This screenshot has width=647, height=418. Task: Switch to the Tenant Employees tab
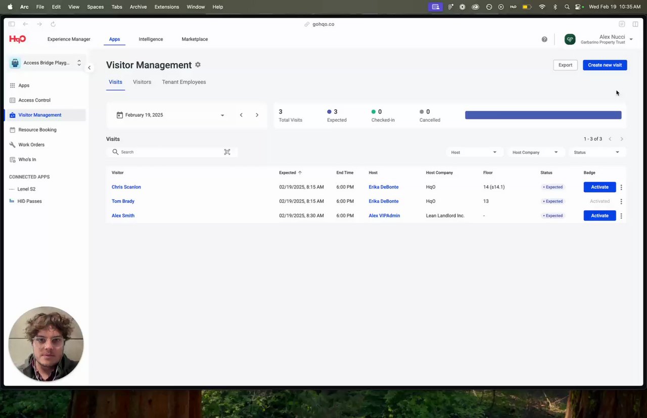(184, 82)
